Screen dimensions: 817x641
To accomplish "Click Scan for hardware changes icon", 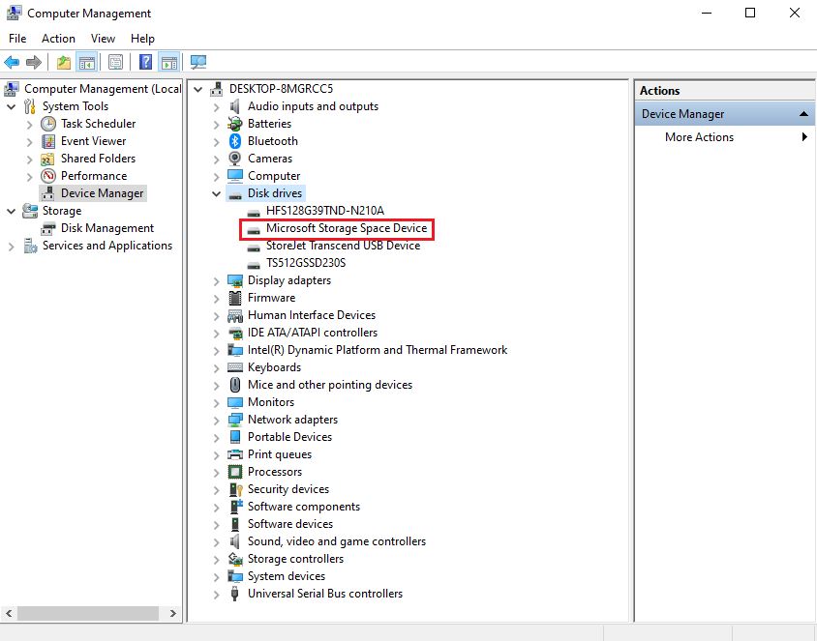I will pyautogui.click(x=199, y=62).
